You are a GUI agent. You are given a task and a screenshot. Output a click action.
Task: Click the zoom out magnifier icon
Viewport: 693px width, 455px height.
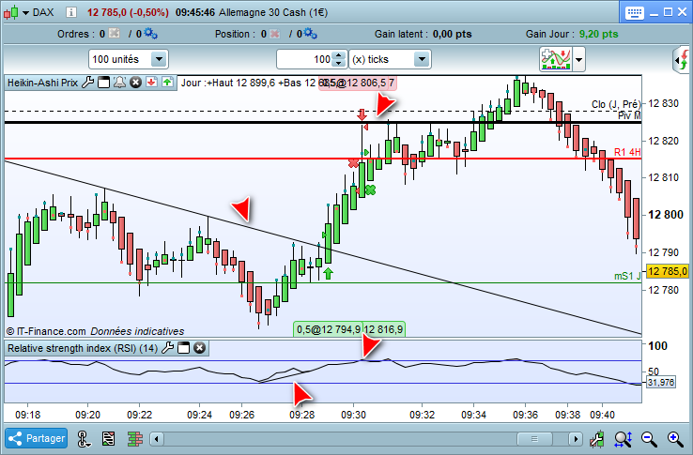click(649, 439)
